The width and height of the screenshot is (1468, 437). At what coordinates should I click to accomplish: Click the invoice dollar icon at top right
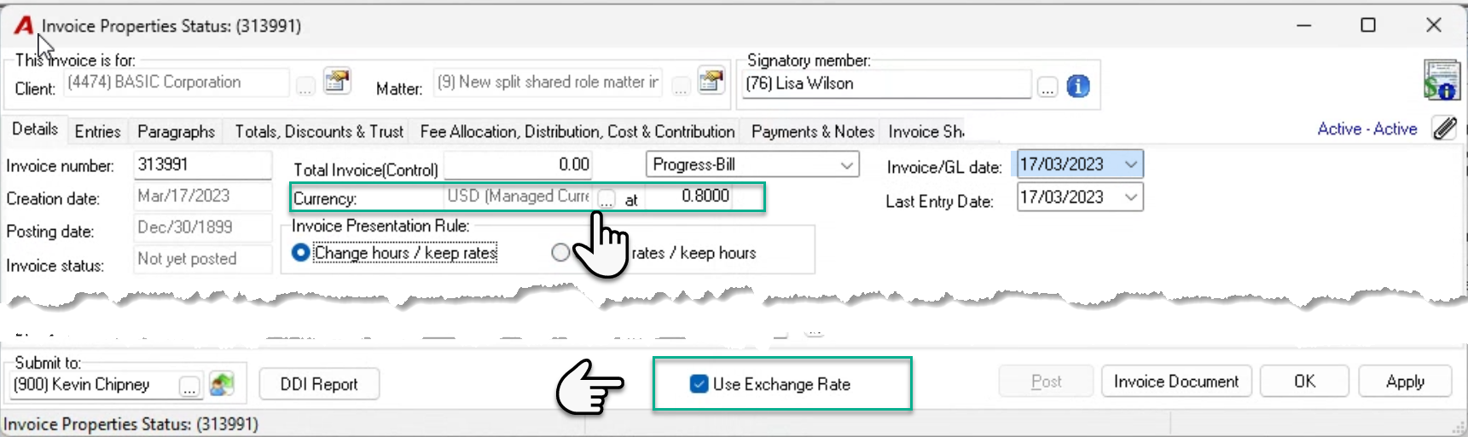(1441, 80)
